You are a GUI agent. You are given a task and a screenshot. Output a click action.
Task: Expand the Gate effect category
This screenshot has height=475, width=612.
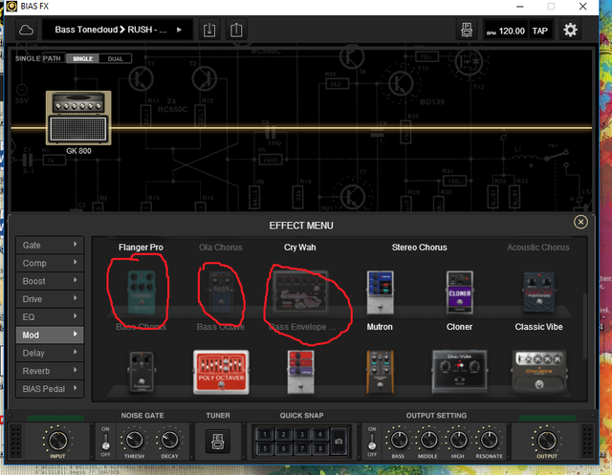coord(50,245)
